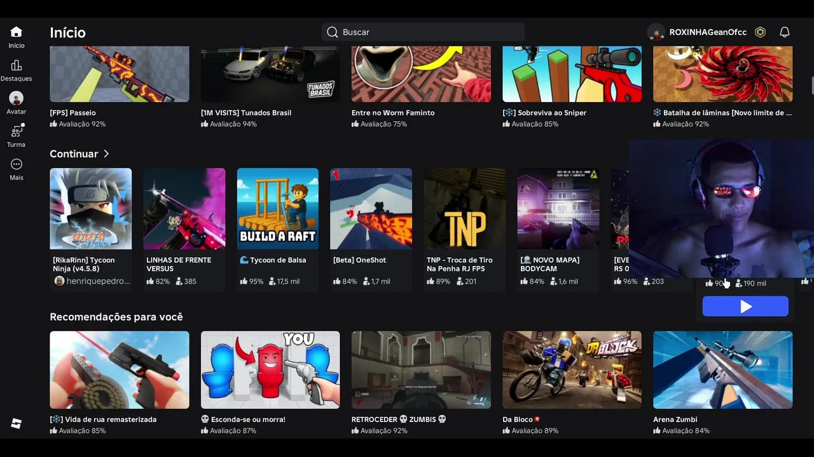Click henriquepedro friend name under Tycoon Ninja
This screenshot has height=457, width=814.
98,281
